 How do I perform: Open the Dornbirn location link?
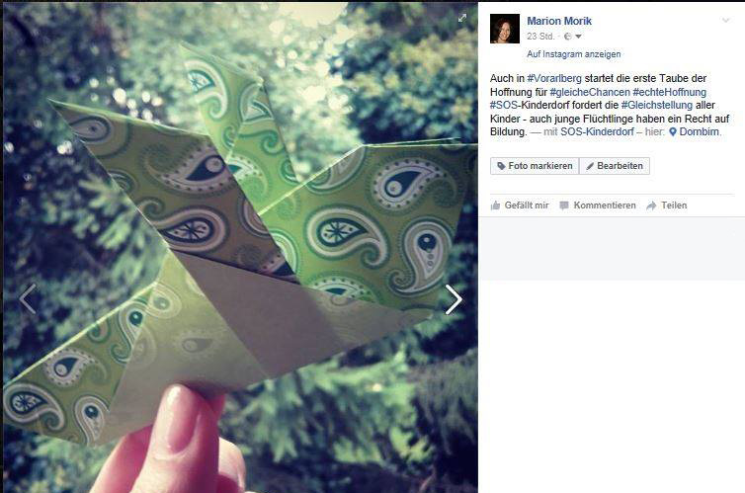tap(695, 131)
